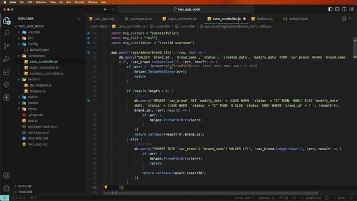Viewport: 357px width, 201px height.
Task: Open the Manage gear icon
Action: click(x=6, y=188)
